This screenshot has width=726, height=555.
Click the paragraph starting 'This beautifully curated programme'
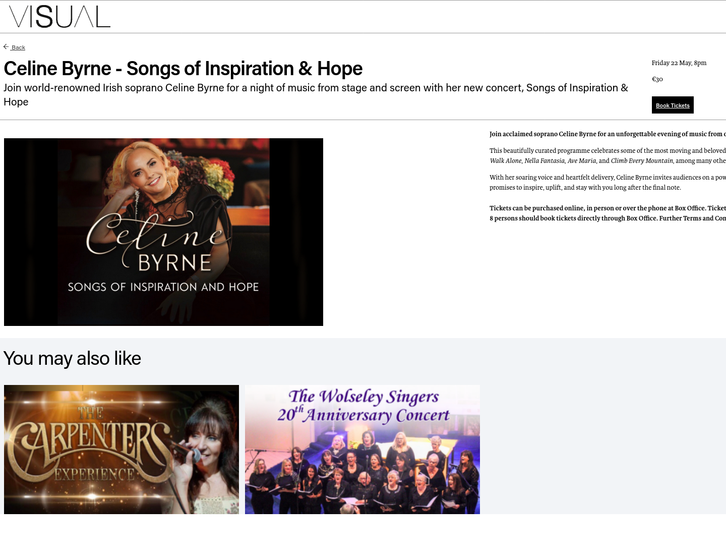[608, 155]
